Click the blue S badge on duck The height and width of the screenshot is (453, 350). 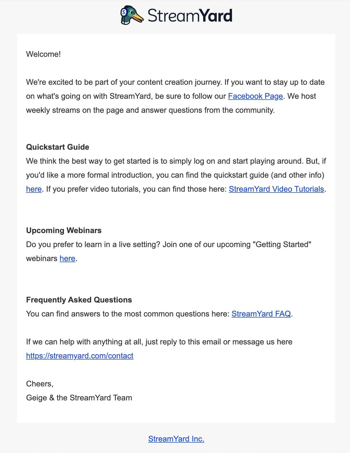[124, 12]
